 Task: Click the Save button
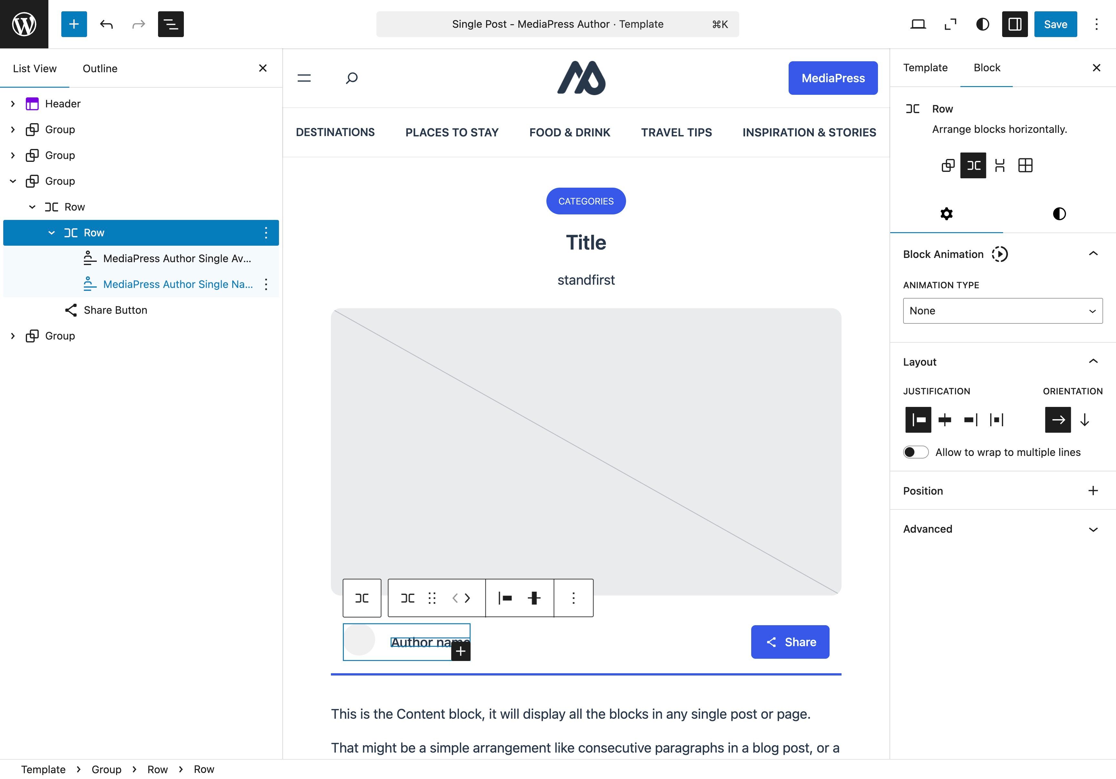click(x=1055, y=24)
